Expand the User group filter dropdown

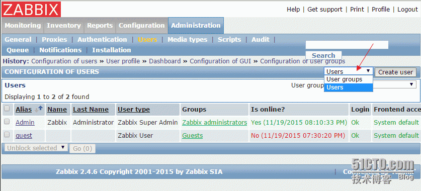(x=394, y=85)
